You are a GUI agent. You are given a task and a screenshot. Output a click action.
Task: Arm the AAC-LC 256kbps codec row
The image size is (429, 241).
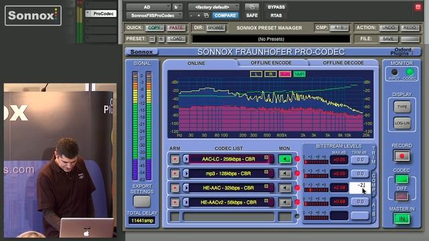pos(175,159)
